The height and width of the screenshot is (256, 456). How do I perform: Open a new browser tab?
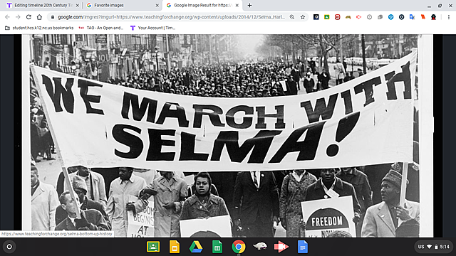[x=249, y=5]
